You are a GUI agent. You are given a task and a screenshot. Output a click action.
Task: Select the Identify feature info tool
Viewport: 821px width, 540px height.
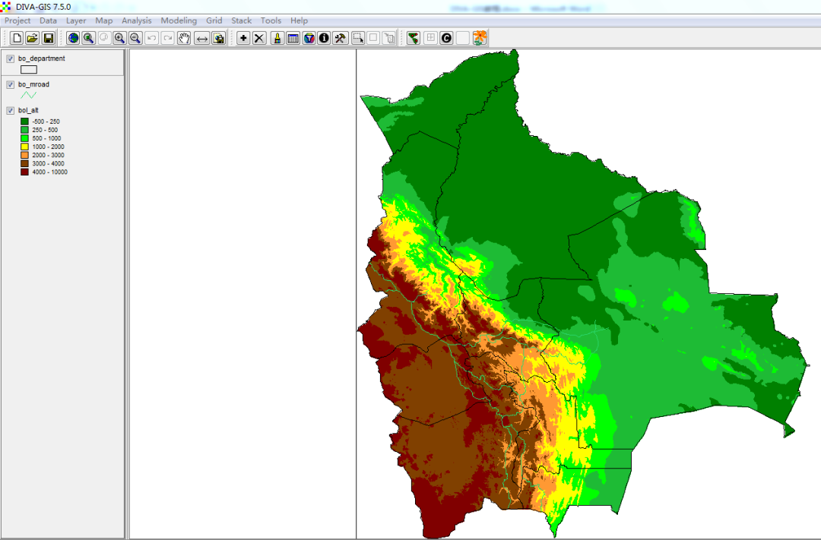(324, 38)
